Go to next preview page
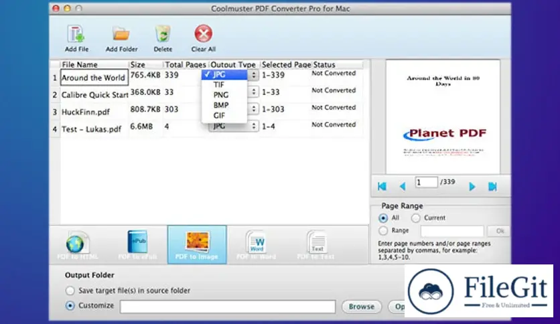560x324 pixels. 472,186
